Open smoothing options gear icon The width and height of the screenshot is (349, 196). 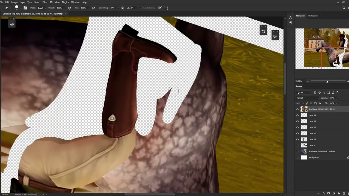[122, 8]
